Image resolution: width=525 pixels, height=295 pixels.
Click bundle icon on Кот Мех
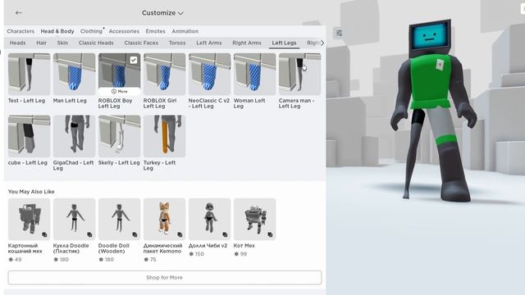click(x=270, y=235)
